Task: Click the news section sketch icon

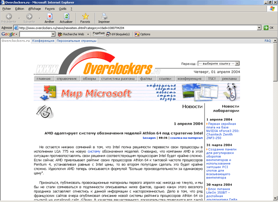Action: point(45,112)
